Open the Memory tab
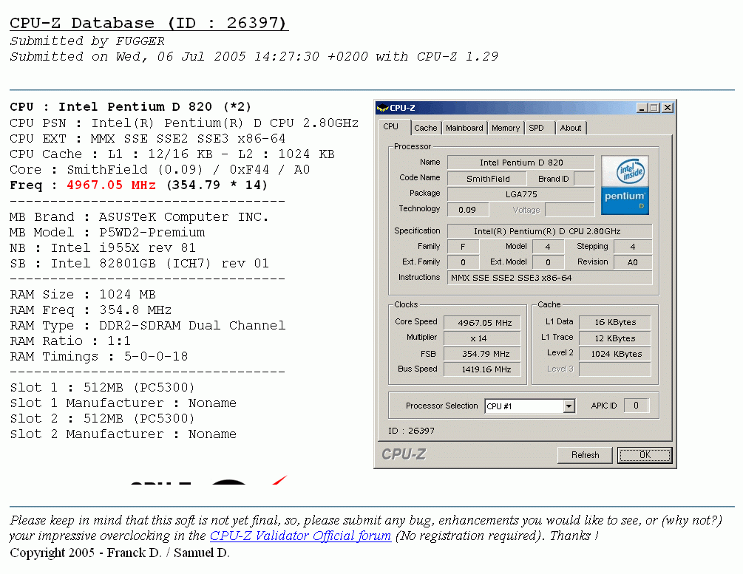 click(x=506, y=128)
